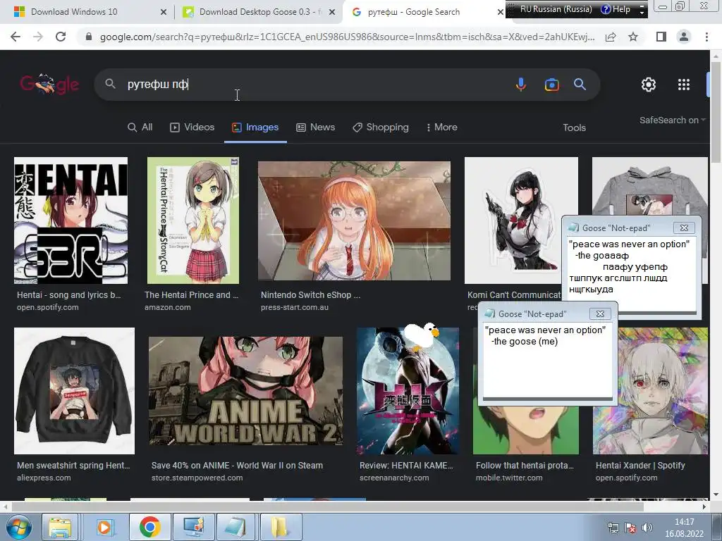The image size is (722, 541).
Task: Open Chrome side panel
Action: pos(661,37)
